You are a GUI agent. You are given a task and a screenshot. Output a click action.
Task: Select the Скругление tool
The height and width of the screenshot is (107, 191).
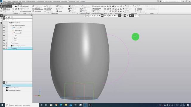(37, 11)
